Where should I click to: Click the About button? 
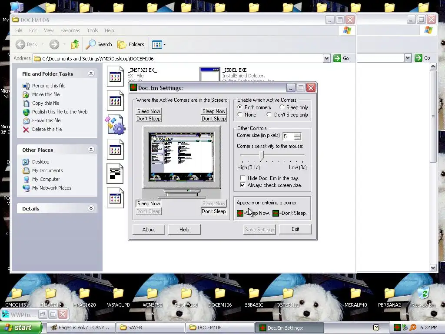[149, 230]
